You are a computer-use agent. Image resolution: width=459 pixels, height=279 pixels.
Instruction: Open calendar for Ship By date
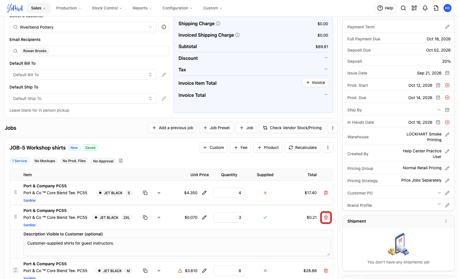[x=447, y=110]
